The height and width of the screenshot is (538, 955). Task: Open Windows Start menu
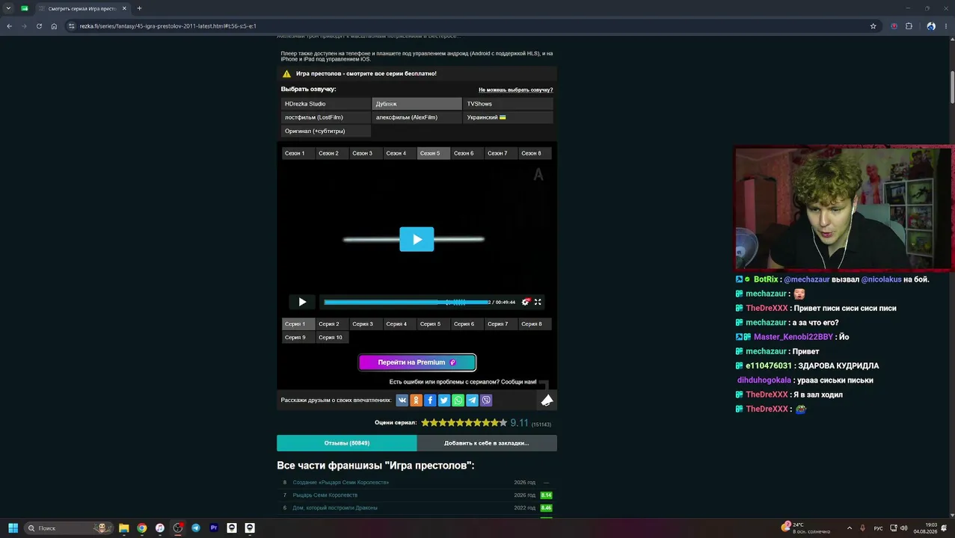13,528
